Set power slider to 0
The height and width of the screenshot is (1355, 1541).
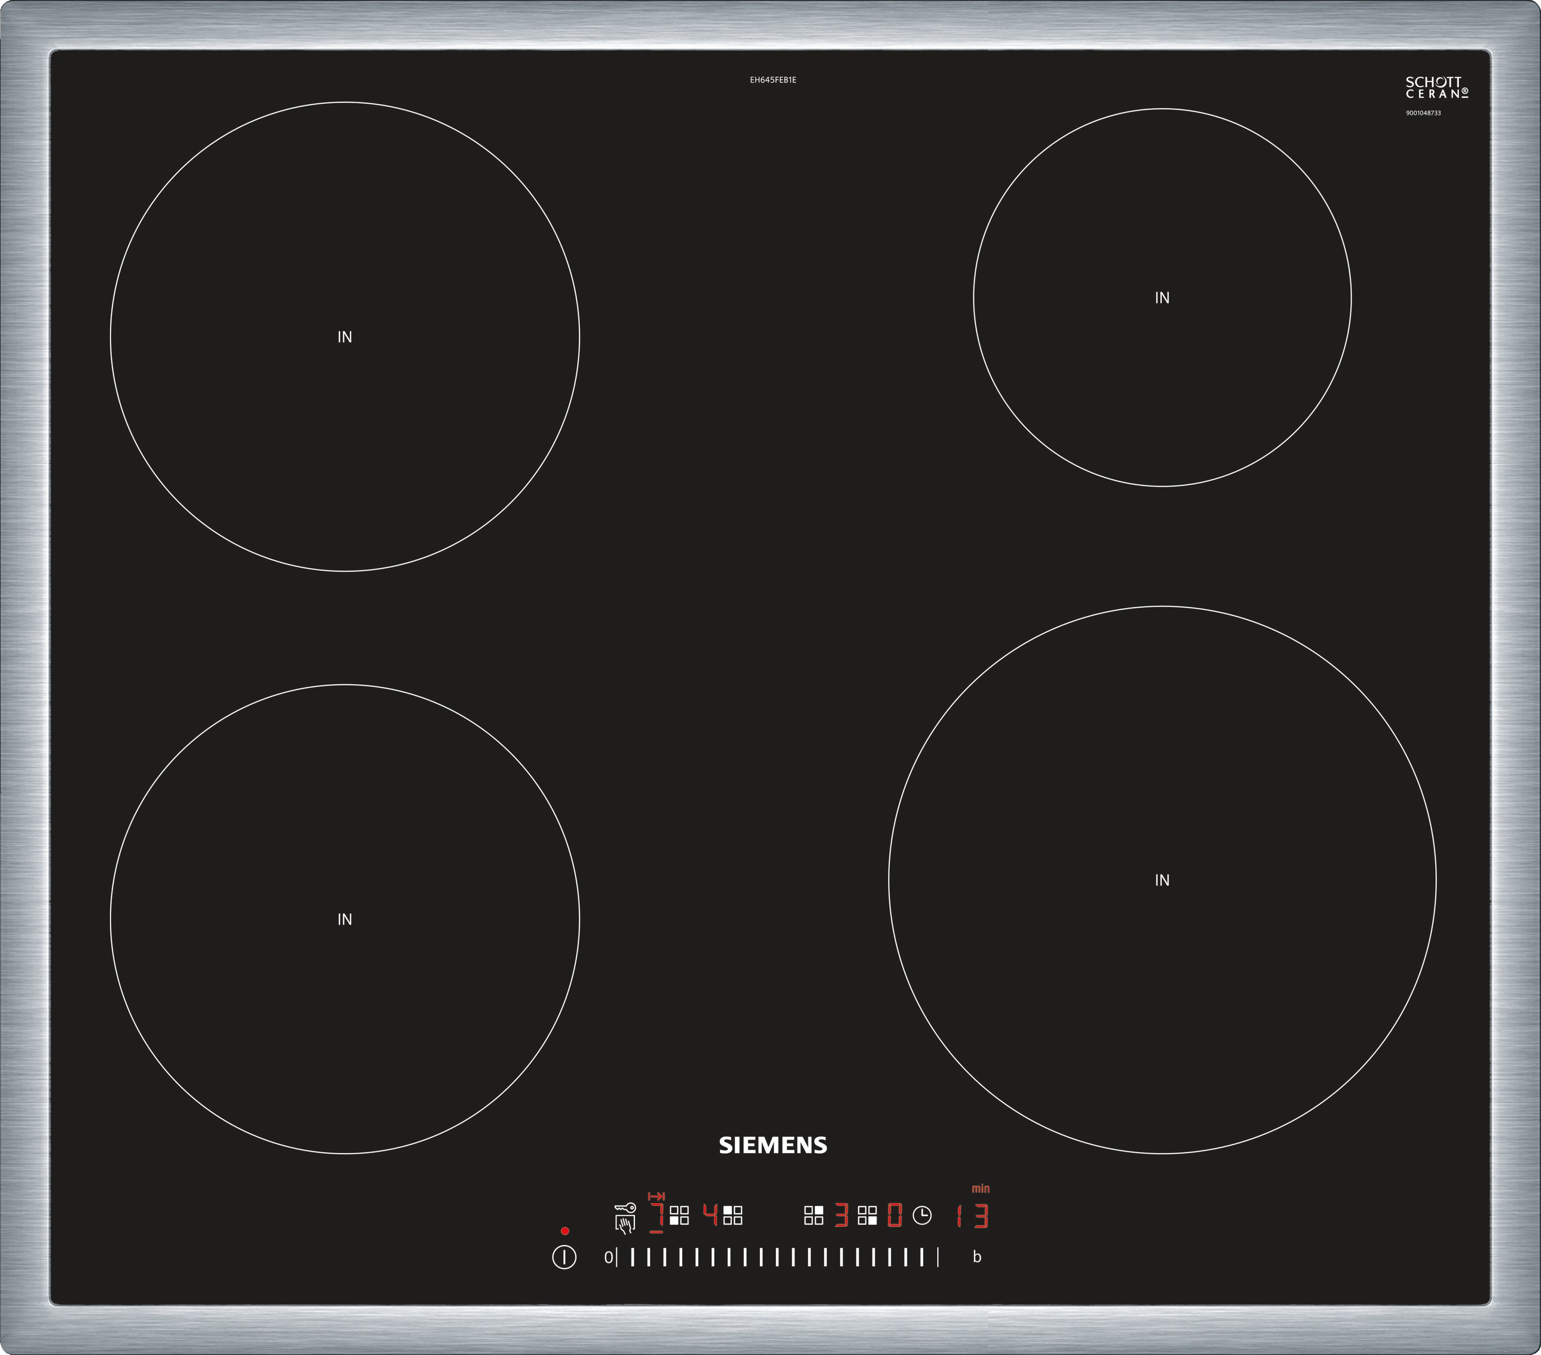pyautogui.click(x=608, y=1257)
